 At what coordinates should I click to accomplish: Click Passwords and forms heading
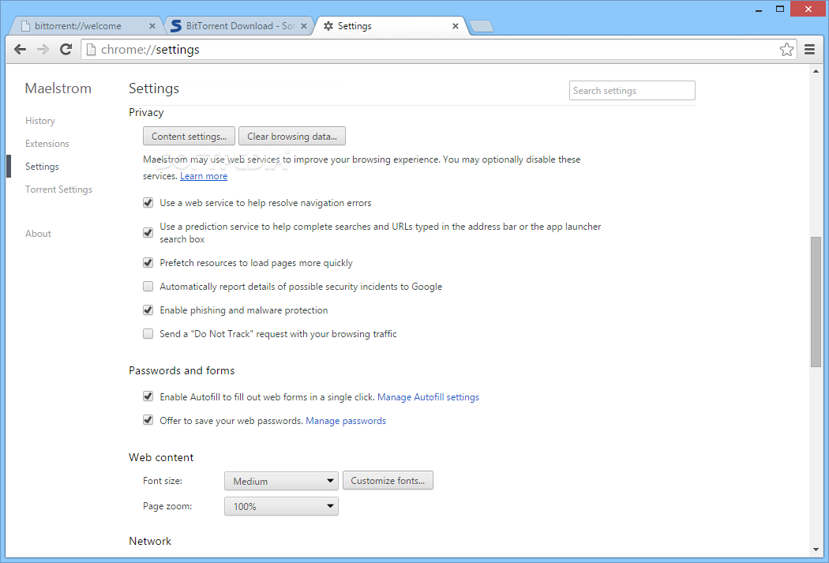(x=182, y=370)
